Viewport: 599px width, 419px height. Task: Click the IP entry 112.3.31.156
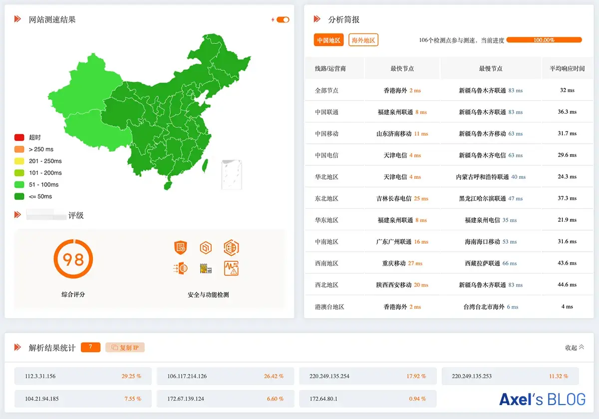(x=42, y=377)
